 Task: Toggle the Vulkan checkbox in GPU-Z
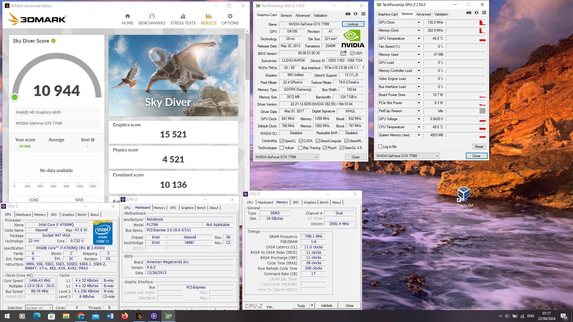click(x=281, y=148)
